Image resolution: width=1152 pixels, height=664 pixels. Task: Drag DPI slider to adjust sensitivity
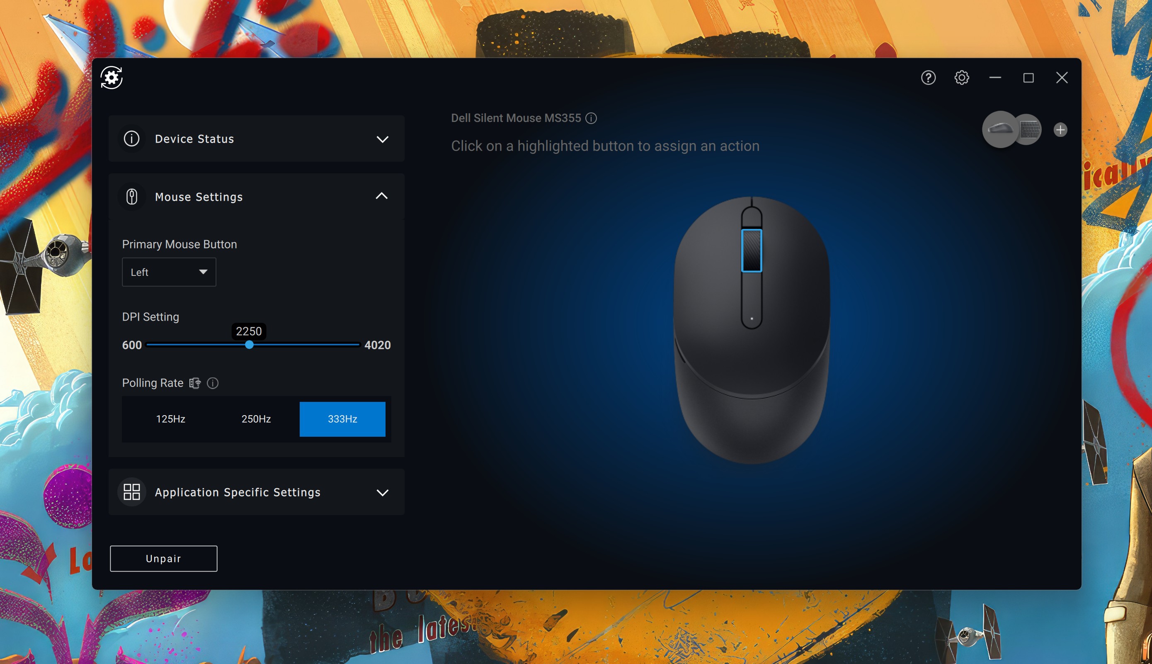249,345
